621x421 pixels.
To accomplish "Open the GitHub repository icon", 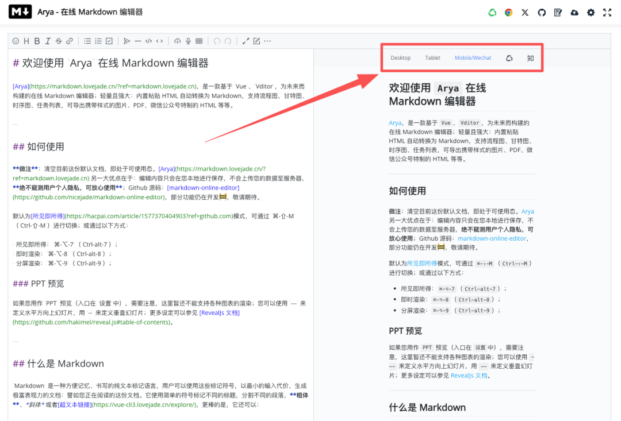I will point(542,13).
